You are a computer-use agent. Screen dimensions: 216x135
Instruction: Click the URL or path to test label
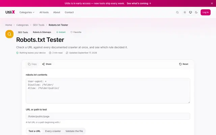point(36,109)
